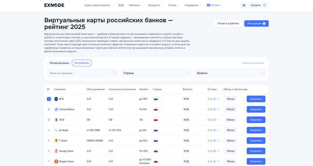Click Газпромбанк name text
Viewport: 313px width, 166px height.
tap(67, 109)
